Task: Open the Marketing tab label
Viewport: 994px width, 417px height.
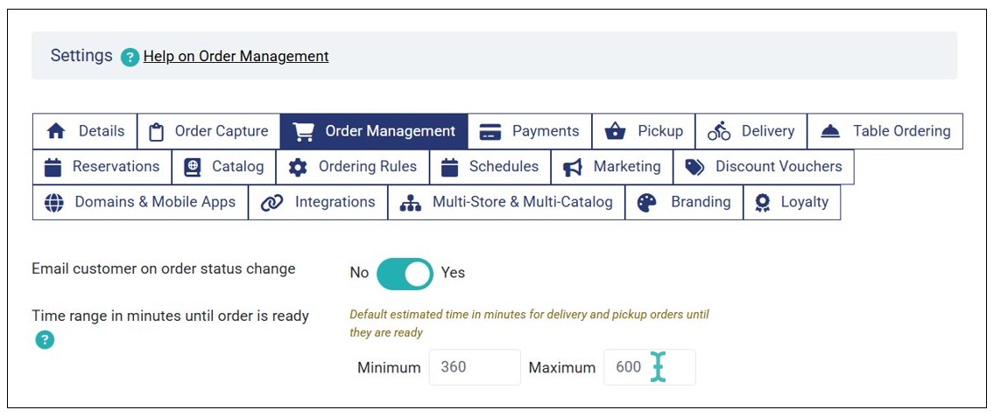Action: (627, 166)
